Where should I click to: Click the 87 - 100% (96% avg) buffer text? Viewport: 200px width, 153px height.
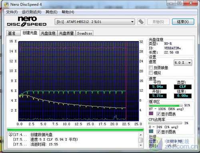point(166,109)
